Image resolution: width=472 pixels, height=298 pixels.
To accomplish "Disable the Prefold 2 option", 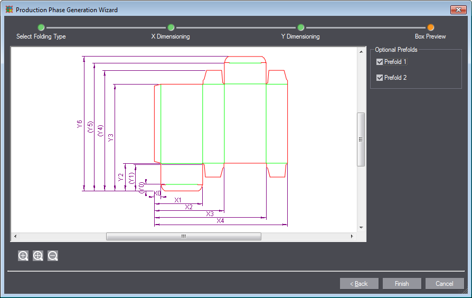I will click(380, 78).
